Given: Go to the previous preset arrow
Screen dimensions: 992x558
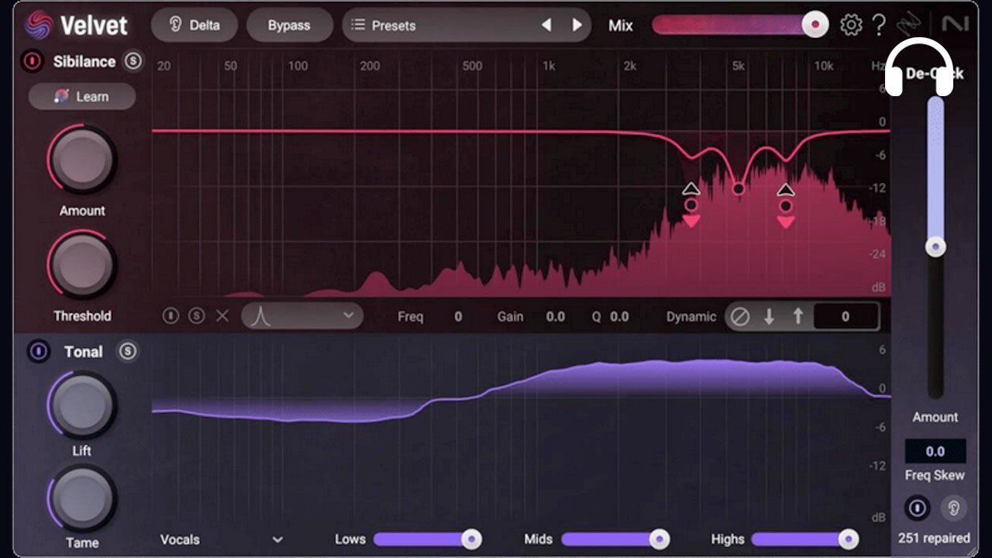Looking at the screenshot, I should 546,26.
